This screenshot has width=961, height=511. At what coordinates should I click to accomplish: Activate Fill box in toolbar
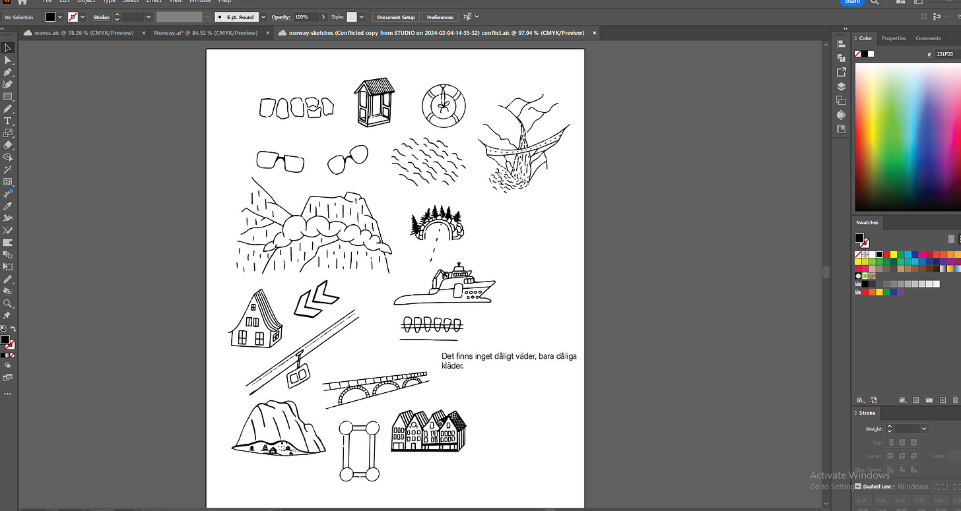(5, 340)
